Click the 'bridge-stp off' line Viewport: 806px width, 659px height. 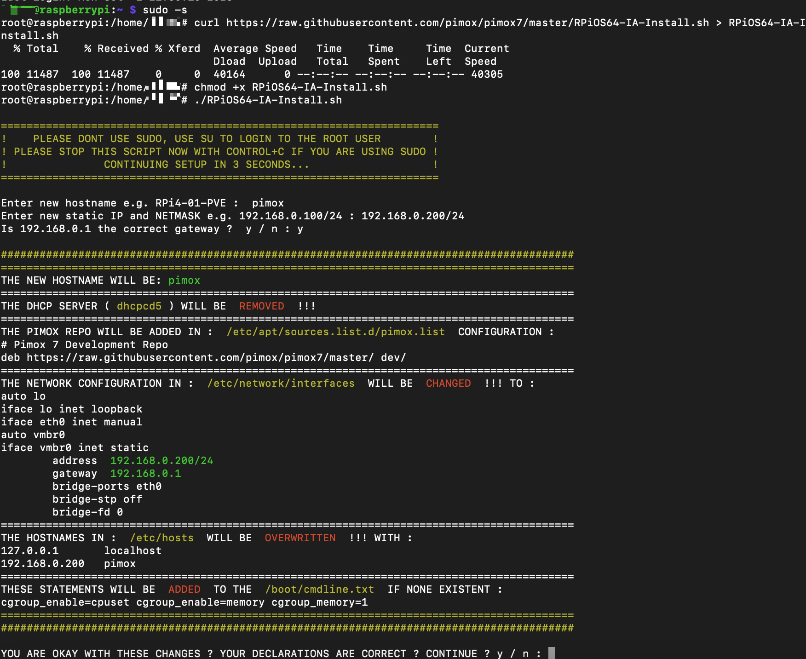pos(97,499)
